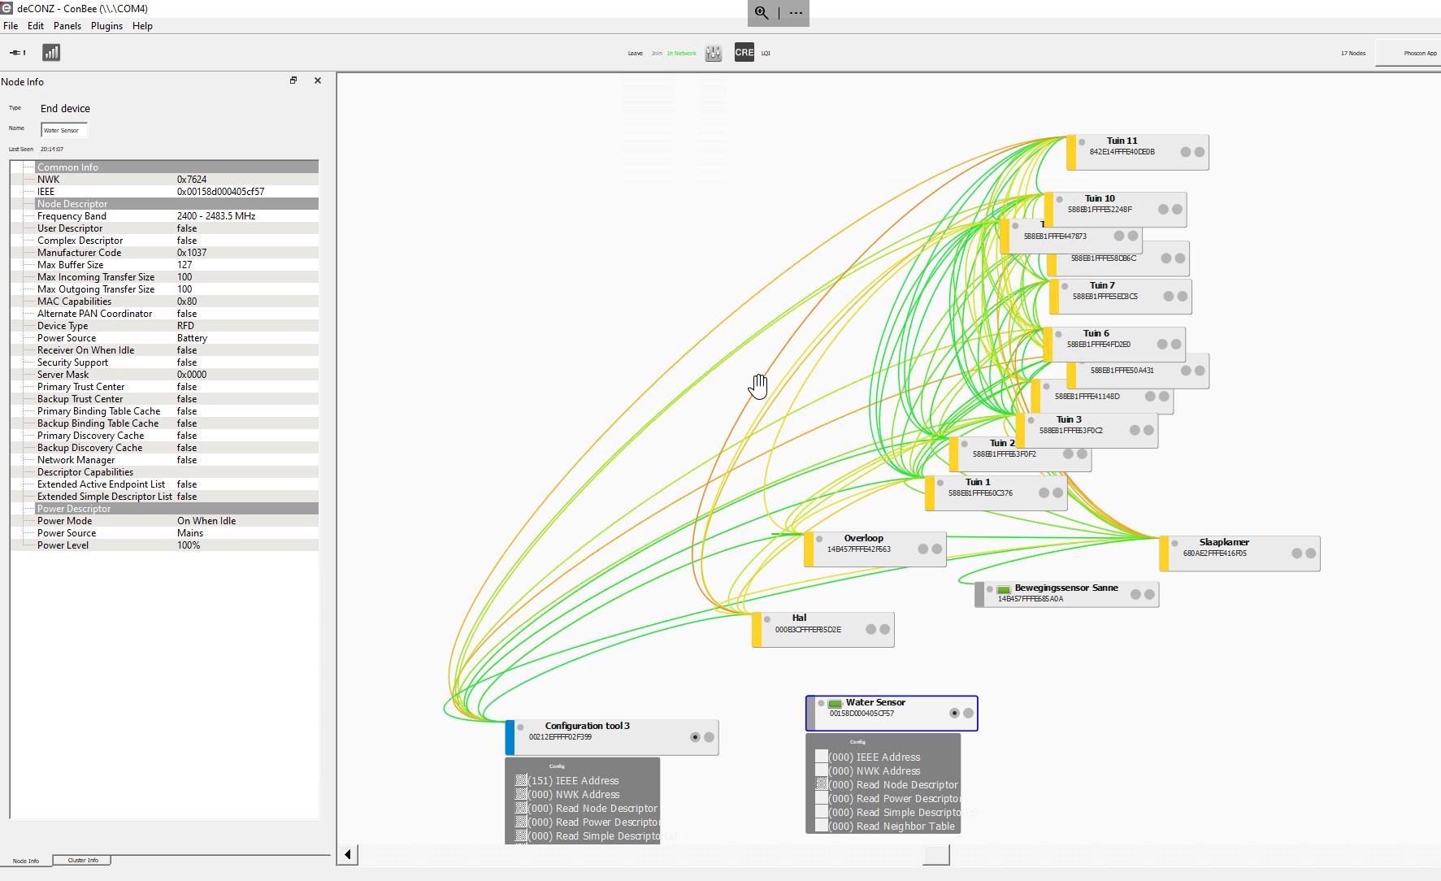Click the right circle on Tuin 7 node

click(x=1183, y=296)
